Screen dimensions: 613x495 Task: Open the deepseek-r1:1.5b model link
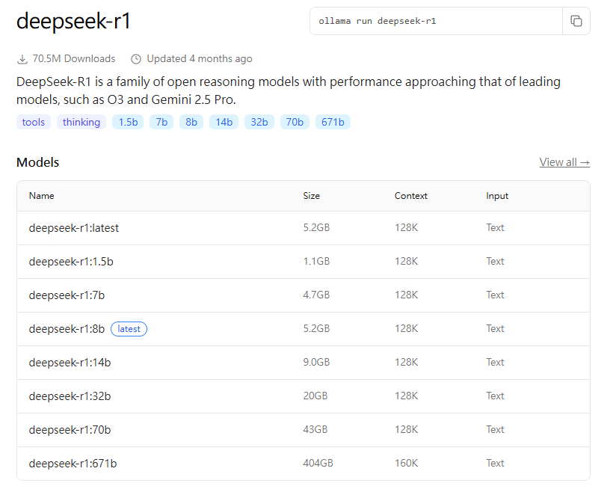coord(71,262)
